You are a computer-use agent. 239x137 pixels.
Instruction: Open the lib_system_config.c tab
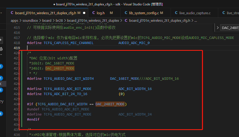(146, 13)
